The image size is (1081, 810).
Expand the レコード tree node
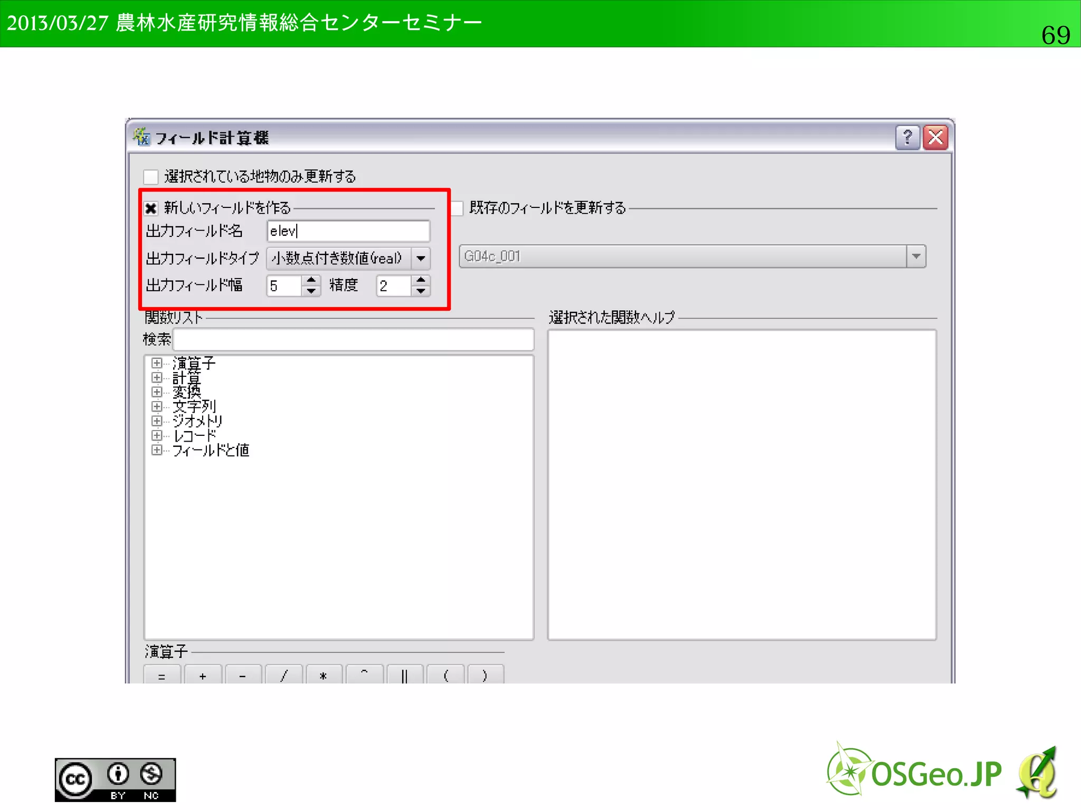pos(156,435)
